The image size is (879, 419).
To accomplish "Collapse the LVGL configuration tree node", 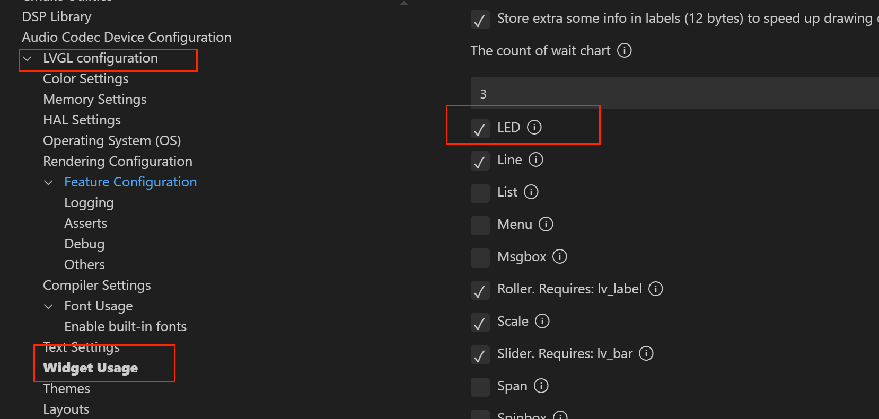I will point(28,58).
